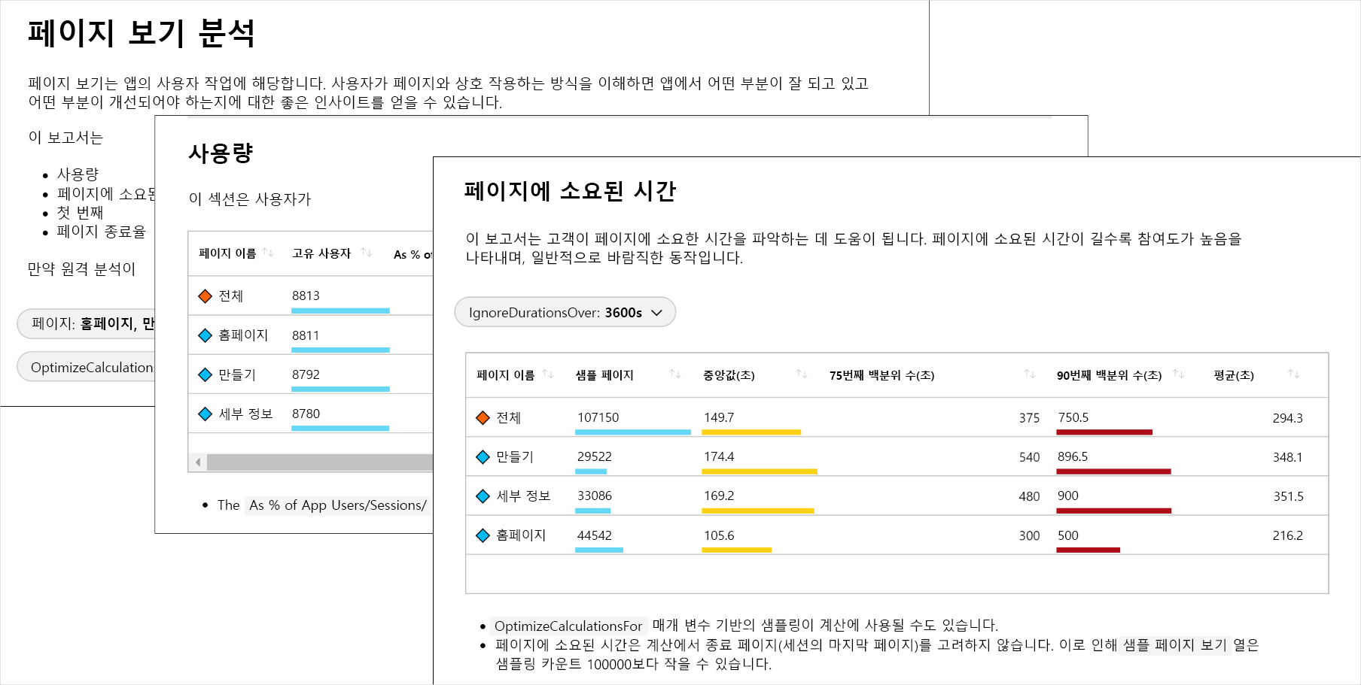Click 90th percentile value 896.5
The width and height of the screenshot is (1361, 685).
[1073, 456]
